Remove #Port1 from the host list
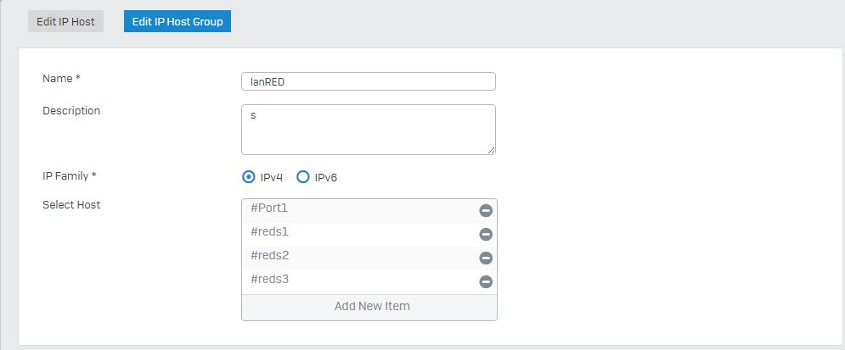The height and width of the screenshot is (350, 845). [486, 211]
